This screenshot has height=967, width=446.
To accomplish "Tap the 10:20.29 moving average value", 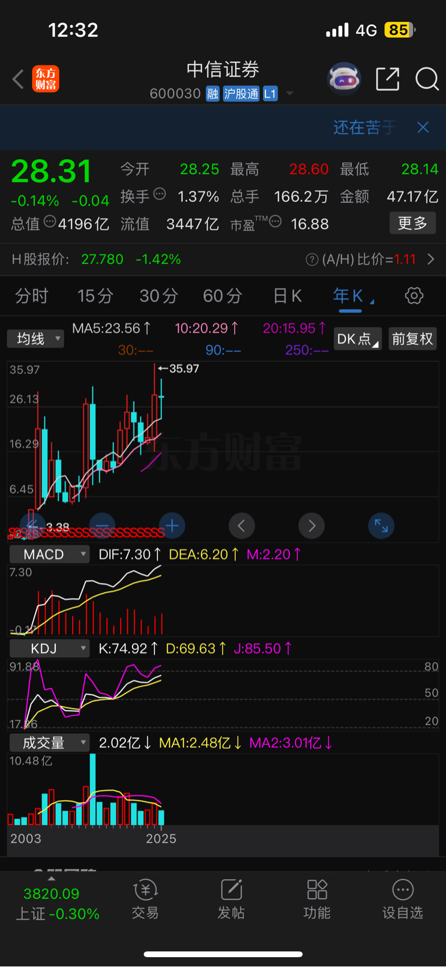I will [206, 329].
